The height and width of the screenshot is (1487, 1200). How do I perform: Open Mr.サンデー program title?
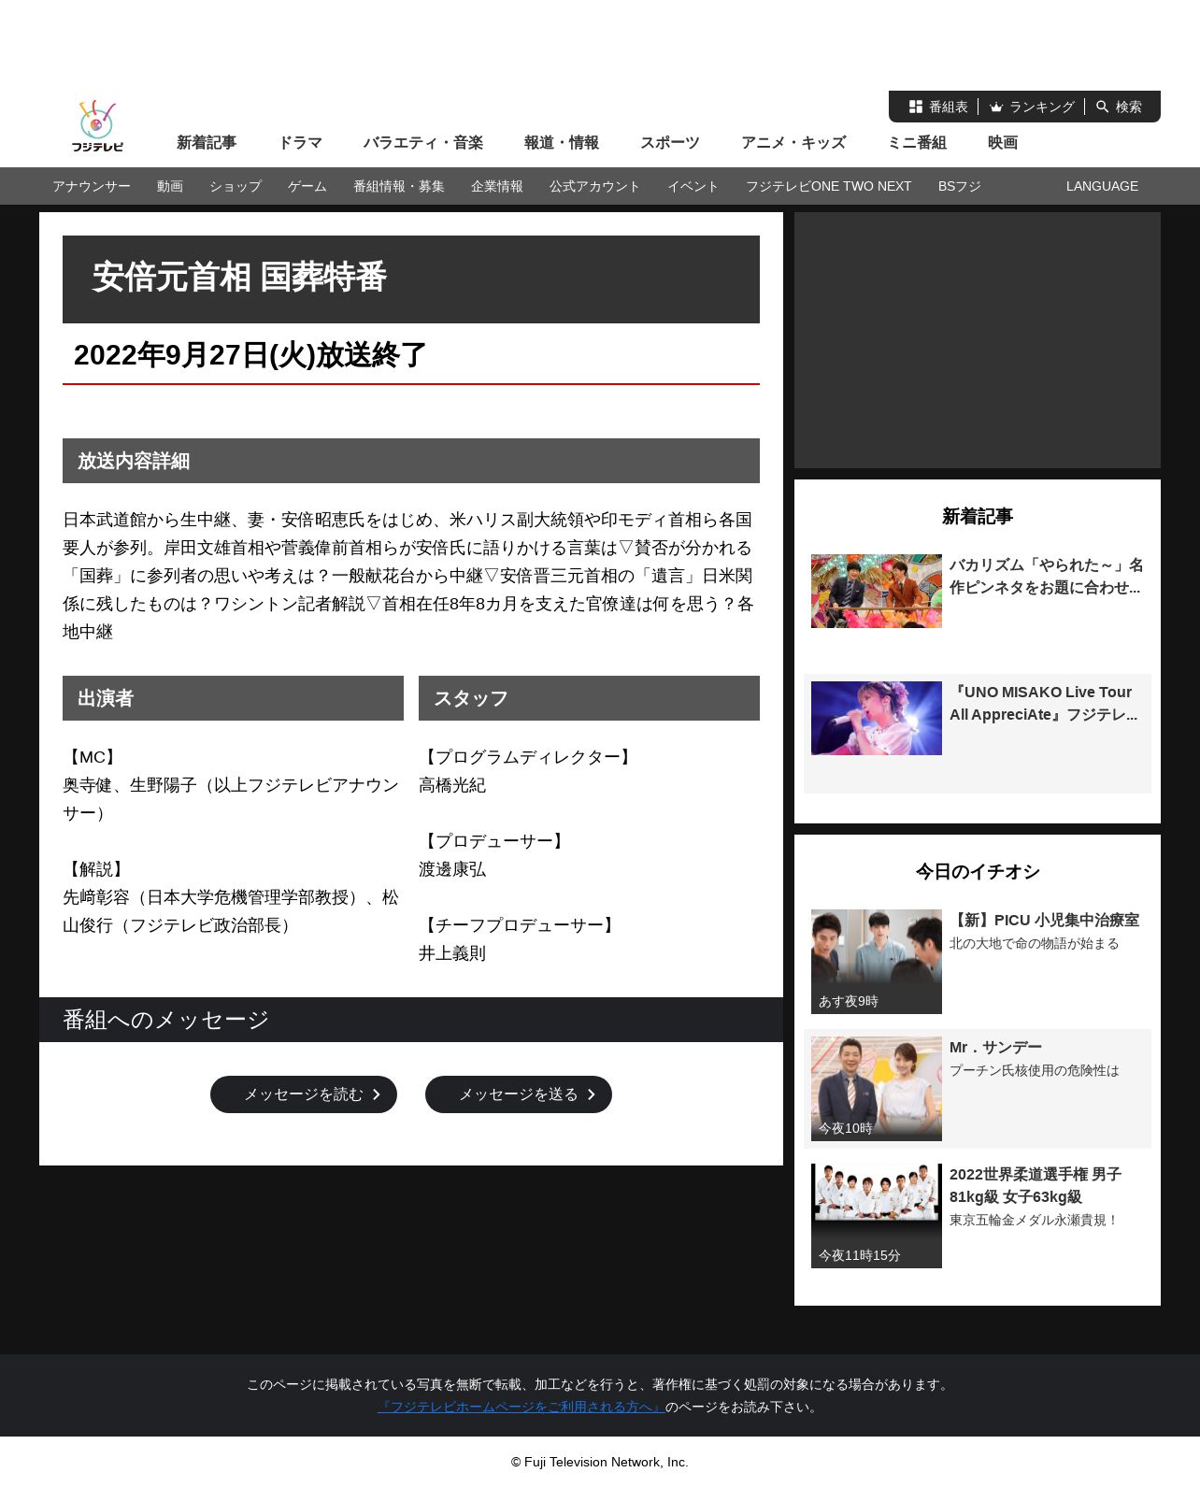click(995, 1047)
